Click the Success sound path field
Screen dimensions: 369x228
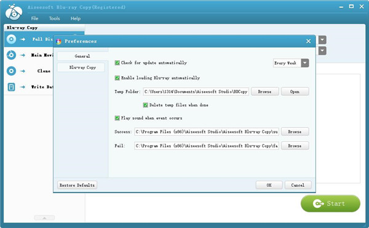[207, 132]
